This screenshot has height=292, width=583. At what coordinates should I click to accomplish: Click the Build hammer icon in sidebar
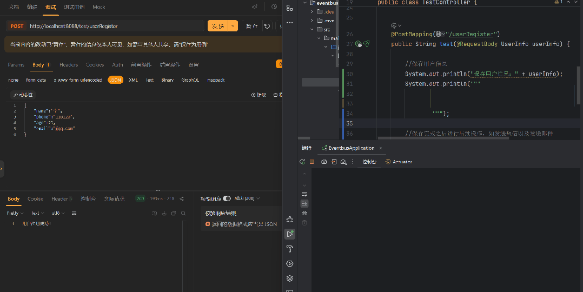click(x=290, y=249)
